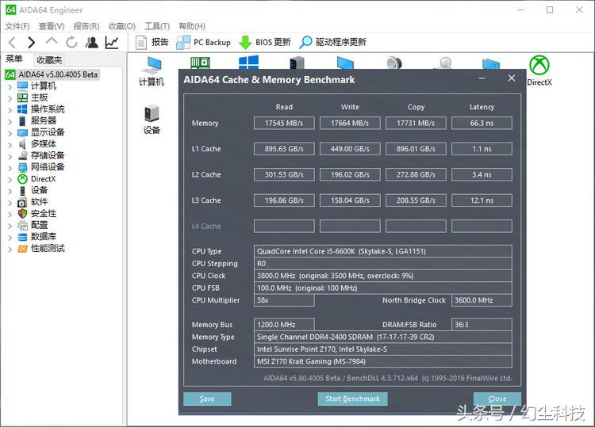Click the Memory Read 17545 MB/s cell
Image resolution: width=595 pixels, height=427 pixels.
284,123
